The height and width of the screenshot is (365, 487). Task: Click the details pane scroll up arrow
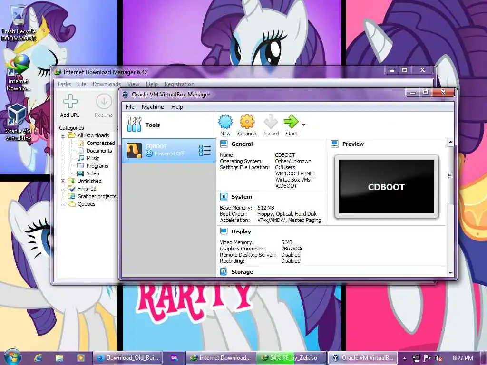click(x=450, y=143)
